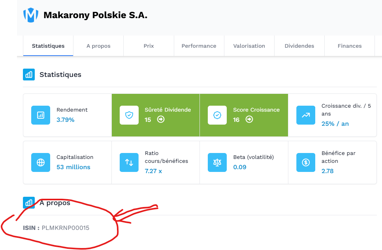Click the 2.78 earnings per share value
Viewport: 382px width, 250px height.
(x=327, y=171)
